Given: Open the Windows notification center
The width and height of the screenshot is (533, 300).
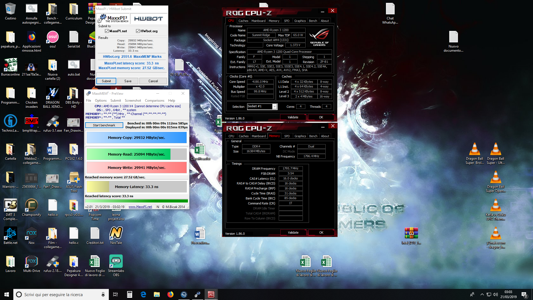Looking at the screenshot, I should tap(524, 294).
